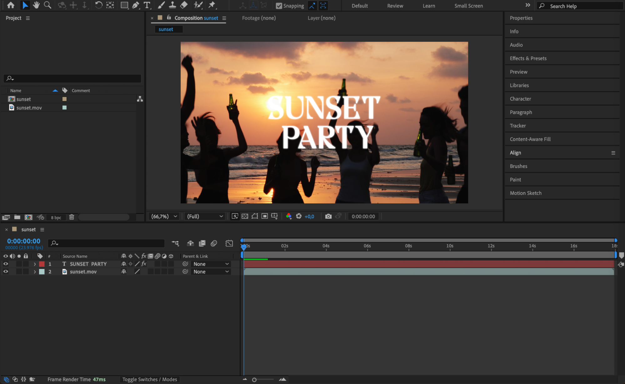Select the Pen tool
Viewport: 625px width, 384px height.
pyautogui.click(x=135, y=5)
